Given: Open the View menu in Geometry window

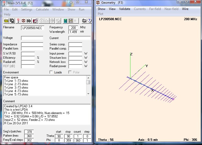Looking at the screenshot, I should (112, 9).
